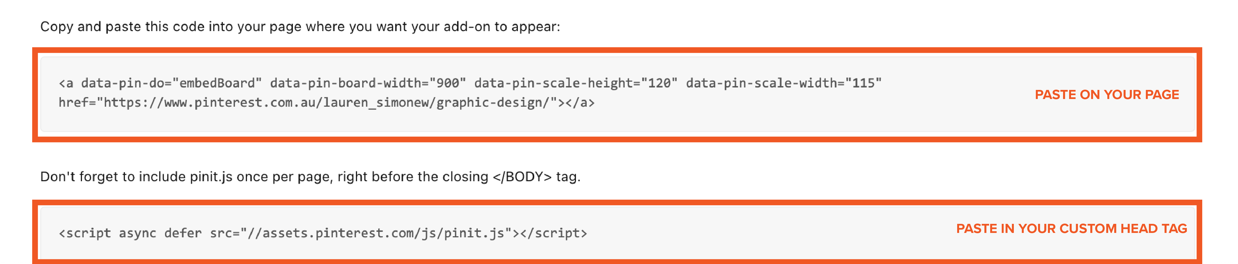This screenshot has width=1238, height=264.
Task: Click the </BODY> tag mention in instructions
Action: click(x=522, y=177)
